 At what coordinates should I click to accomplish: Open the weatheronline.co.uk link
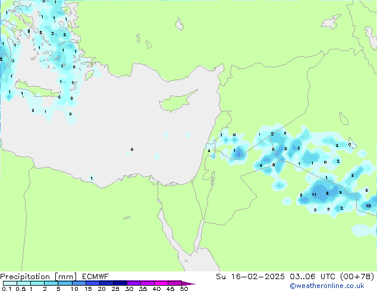point(327,286)
